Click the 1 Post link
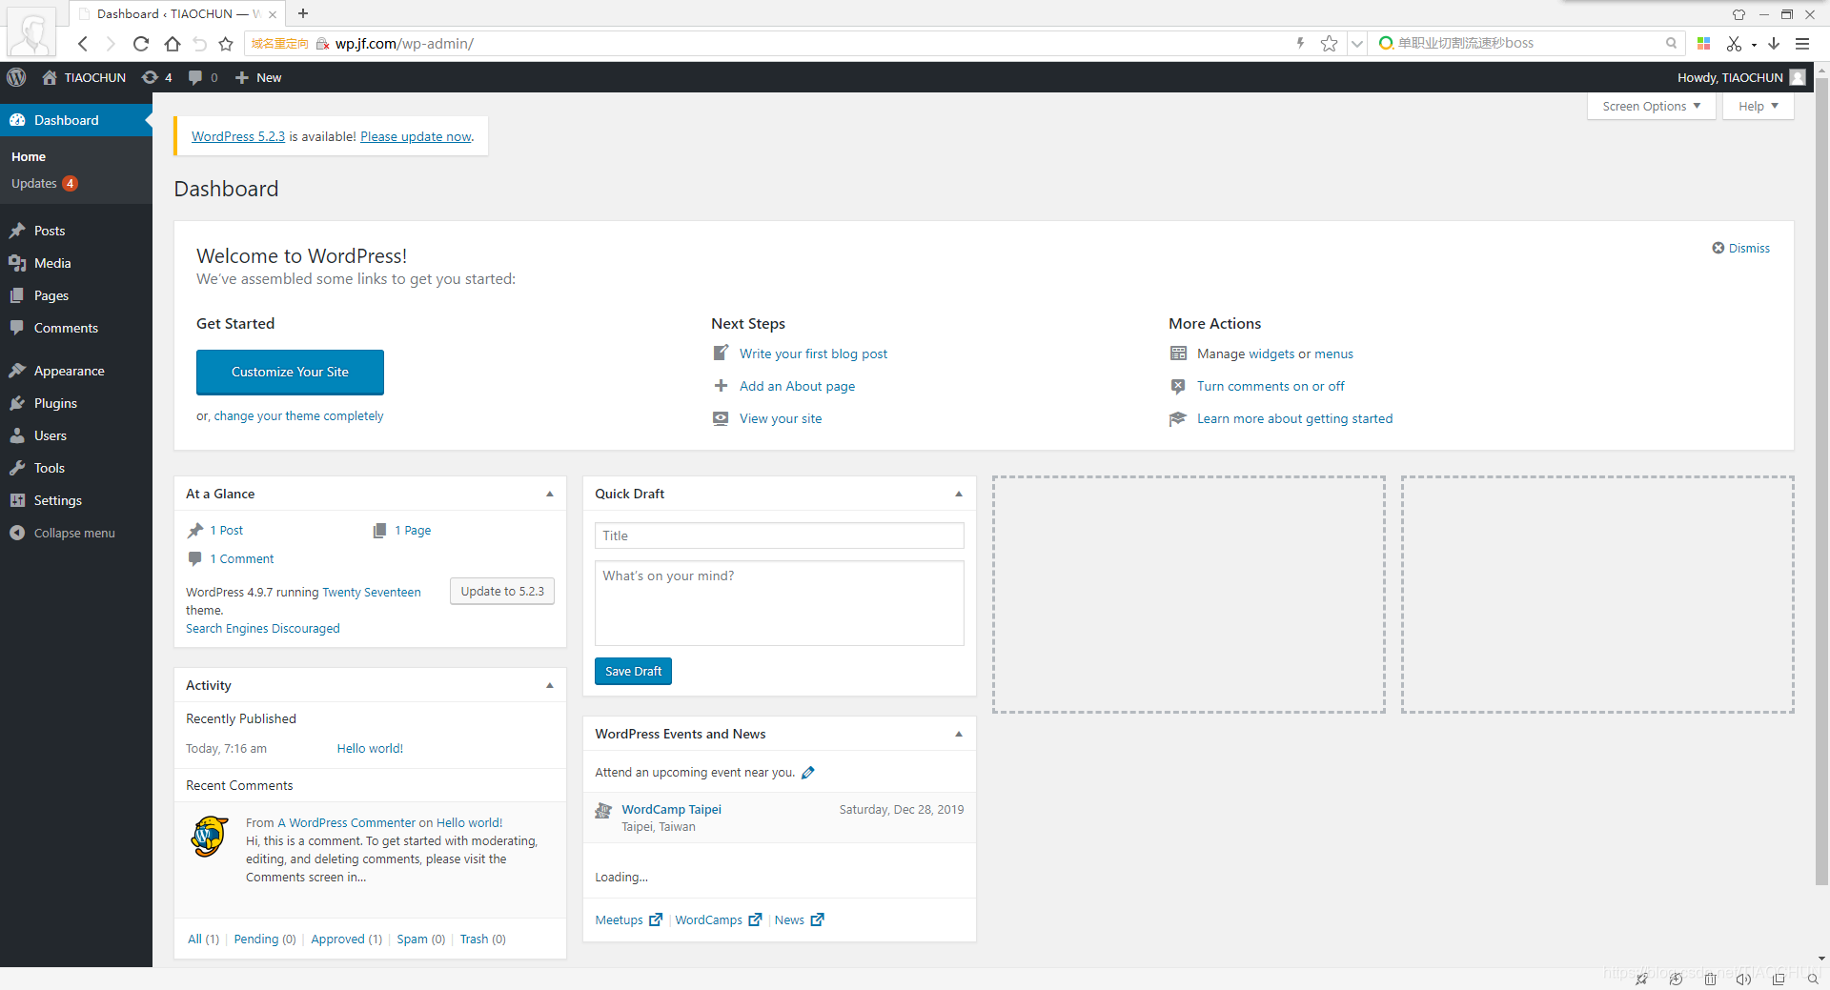This screenshot has height=990, width=1830. coord(227,530)
